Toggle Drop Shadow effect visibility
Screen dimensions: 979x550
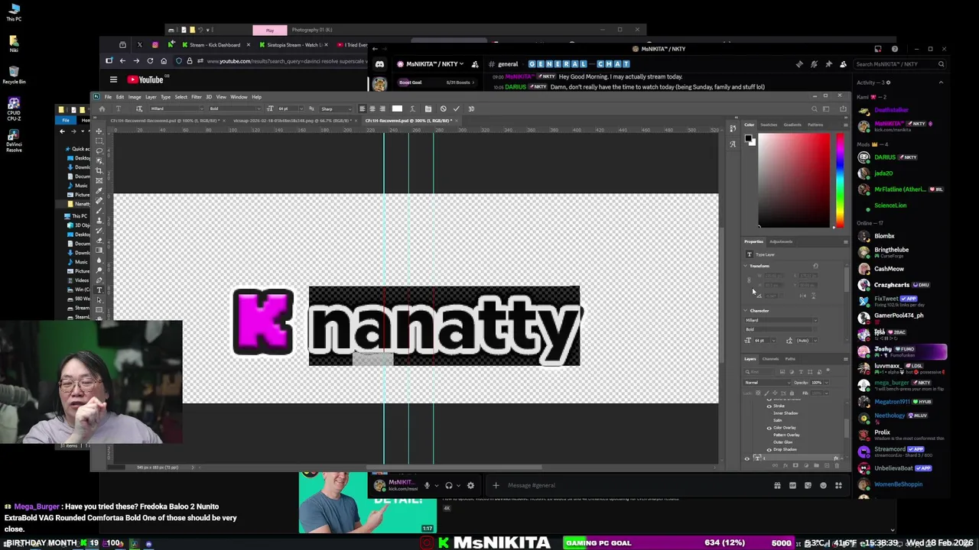pyautogui.click(x=769, y=449)
